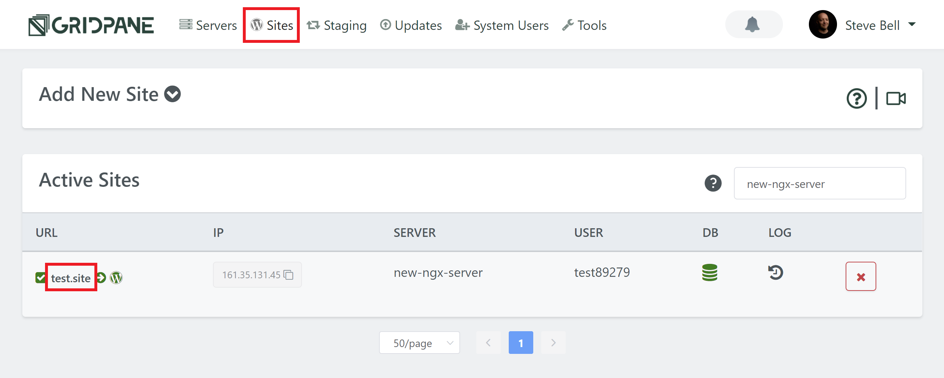Screen dimensions: 944x378
Task: Click user test89279 in the row
Action: coord(602,273)
